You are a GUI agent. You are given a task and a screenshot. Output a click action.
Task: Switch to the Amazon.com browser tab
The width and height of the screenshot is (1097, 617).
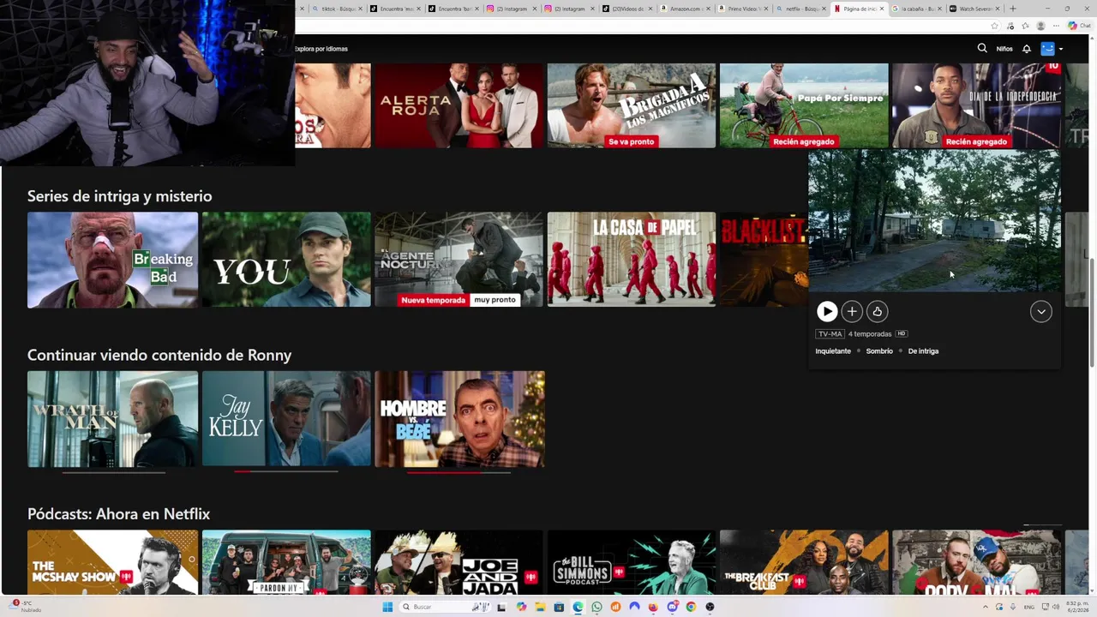coord(686,9)
